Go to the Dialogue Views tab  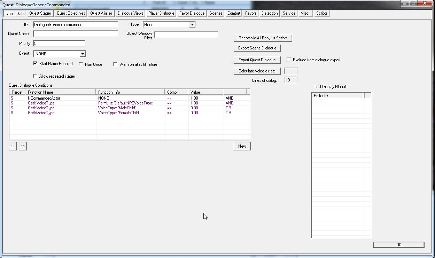[x=130, y=13]
